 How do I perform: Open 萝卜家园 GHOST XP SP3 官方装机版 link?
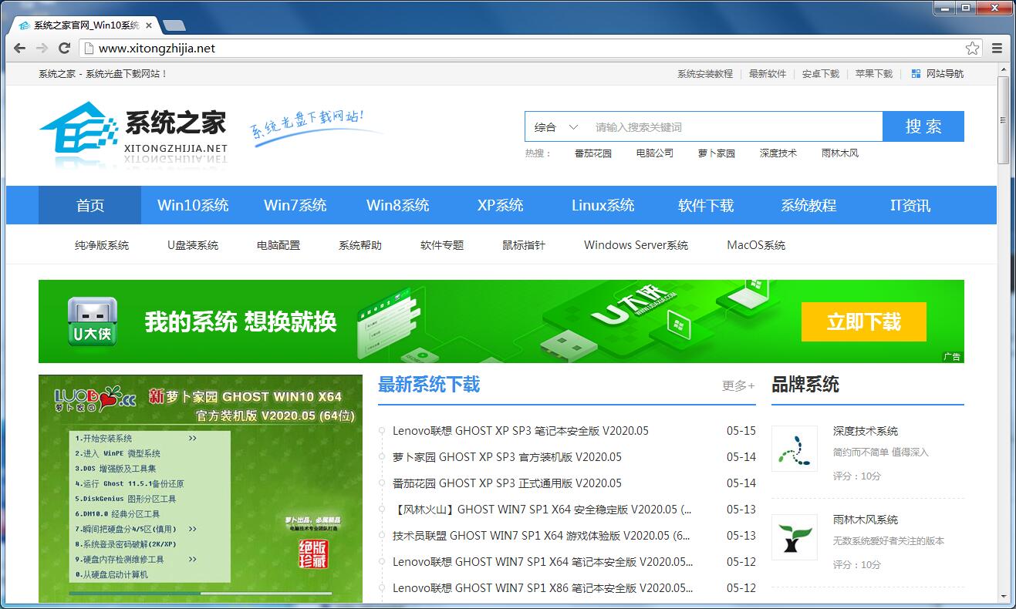click(507, 457)
